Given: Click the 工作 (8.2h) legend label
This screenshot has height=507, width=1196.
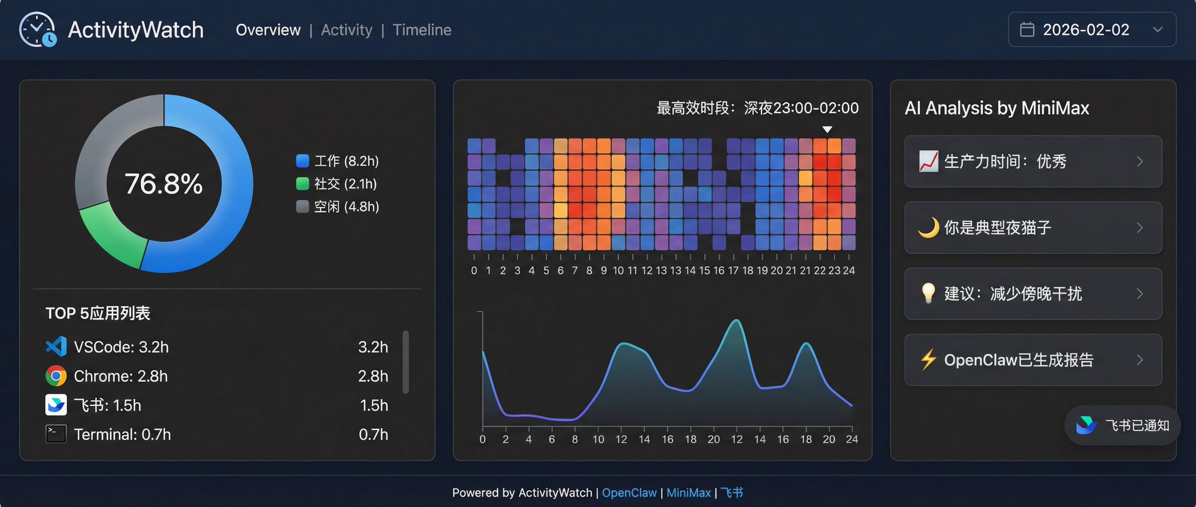Looking at the screenshot, I should pos(347,161).
